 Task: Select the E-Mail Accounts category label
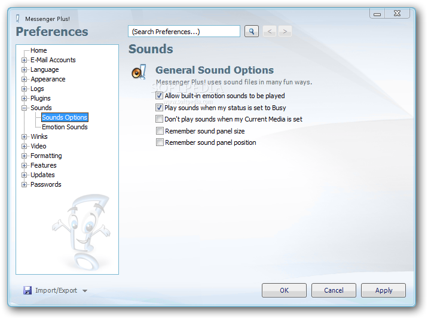53,60
